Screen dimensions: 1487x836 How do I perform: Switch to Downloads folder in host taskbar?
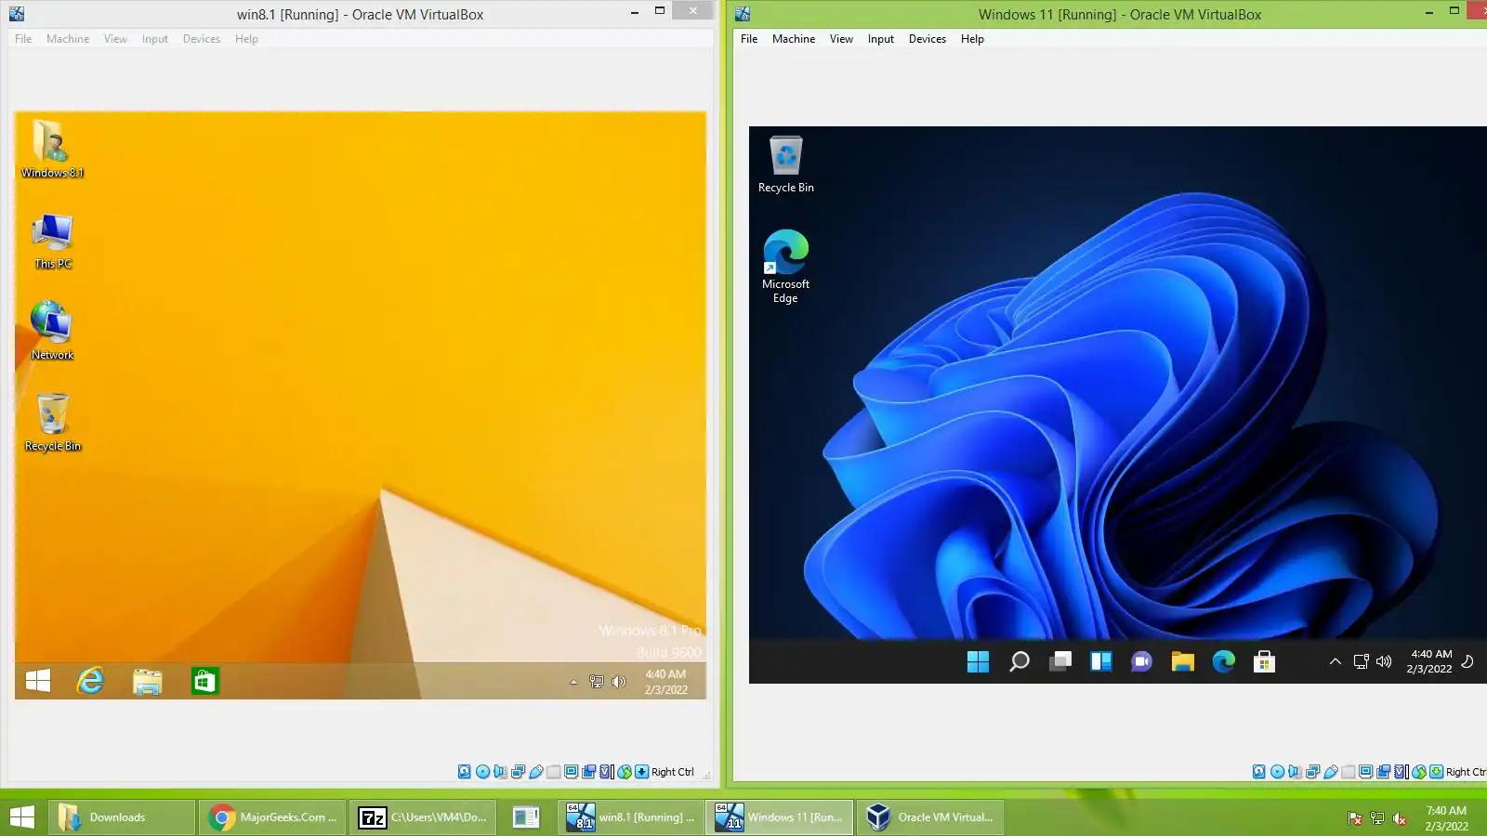[x=122, y=817]
